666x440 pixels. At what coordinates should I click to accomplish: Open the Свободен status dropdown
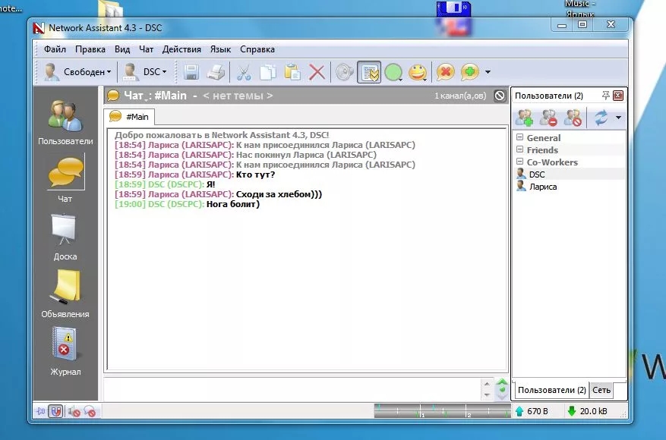pos(78,72)
